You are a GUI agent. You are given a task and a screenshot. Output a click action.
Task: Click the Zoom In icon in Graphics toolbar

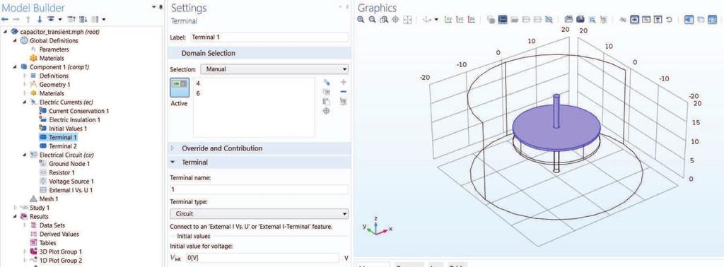360,19
